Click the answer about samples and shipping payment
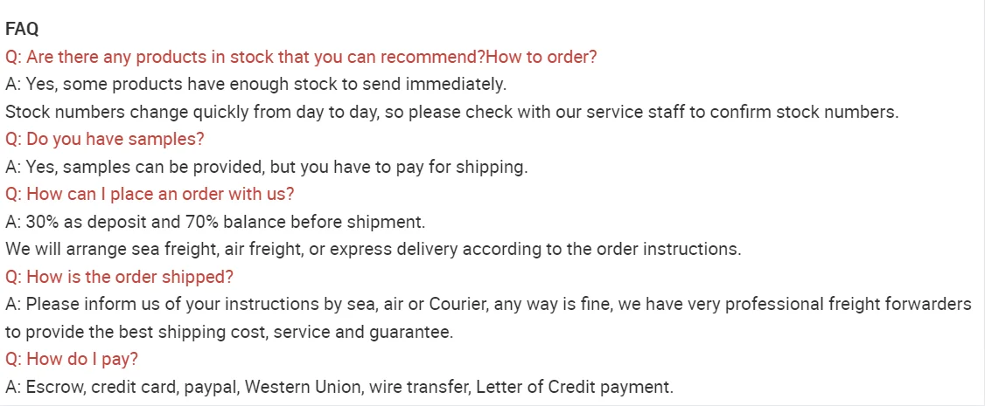Screen dimensions: 985x406 point(267,167)
